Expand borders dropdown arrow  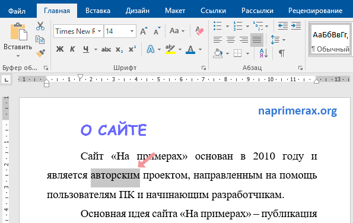(x=247, y=53)
